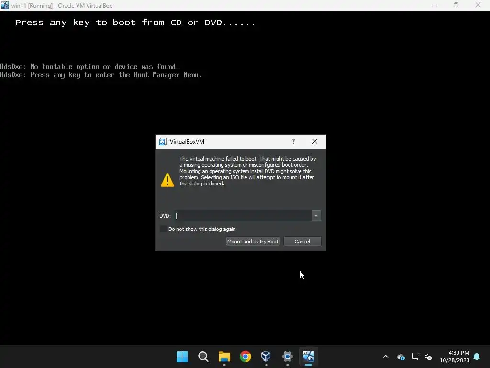Click the 'failed to boot' message text

click(247, 171)
